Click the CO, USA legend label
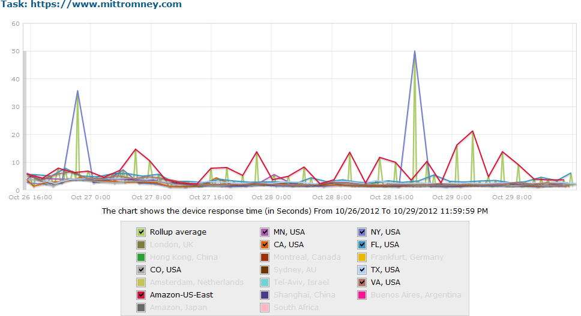This screenshot has width=581, height=316. coord(166,270)
